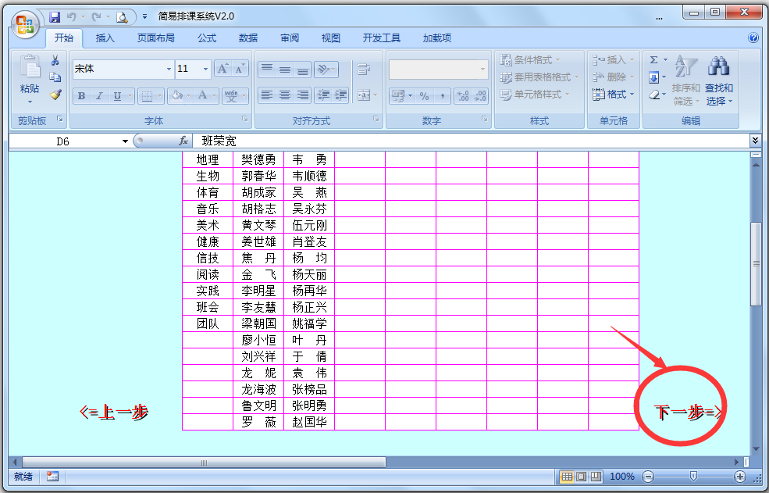Decrease decimal places
The image size is (769, 493).
point(480,96)
